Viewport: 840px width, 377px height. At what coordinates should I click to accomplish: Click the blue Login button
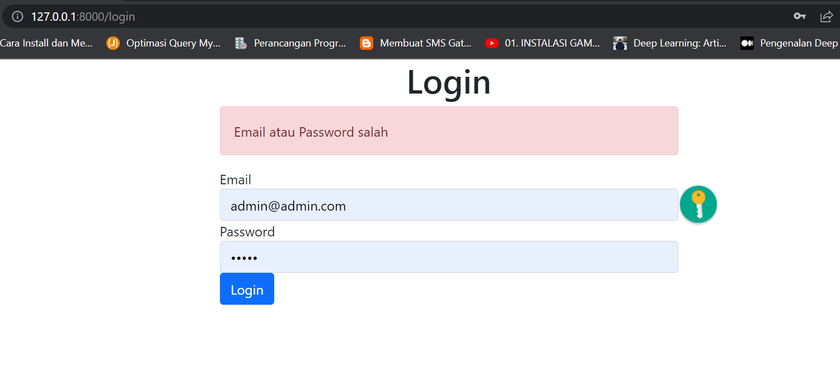247,289
